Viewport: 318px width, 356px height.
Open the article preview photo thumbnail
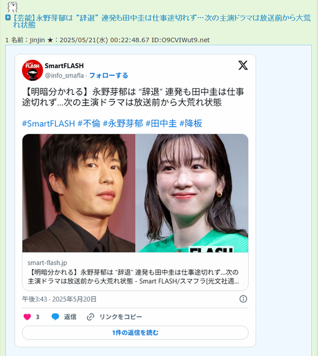(x=135, y=193)
